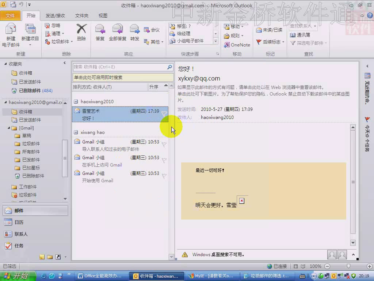Delete the selected message with 删除
Viewport: 374px width, 281px height.
pyautogui.click(x=81, y=33)
